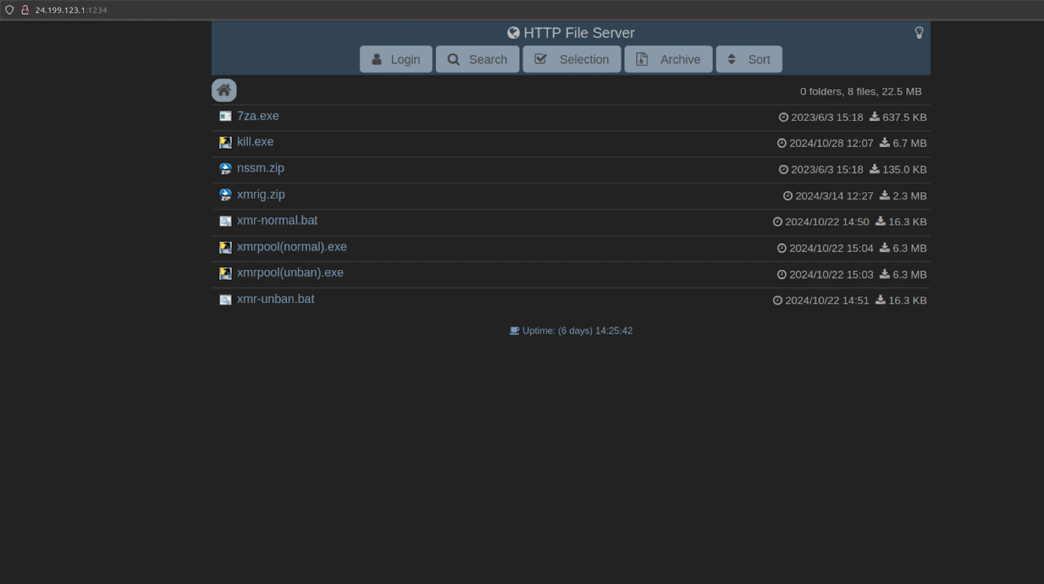Click the '0 folders, 8 files, 22.5 MB' summary
Viewport: 1044px width, 584px height.
(861, 91)
